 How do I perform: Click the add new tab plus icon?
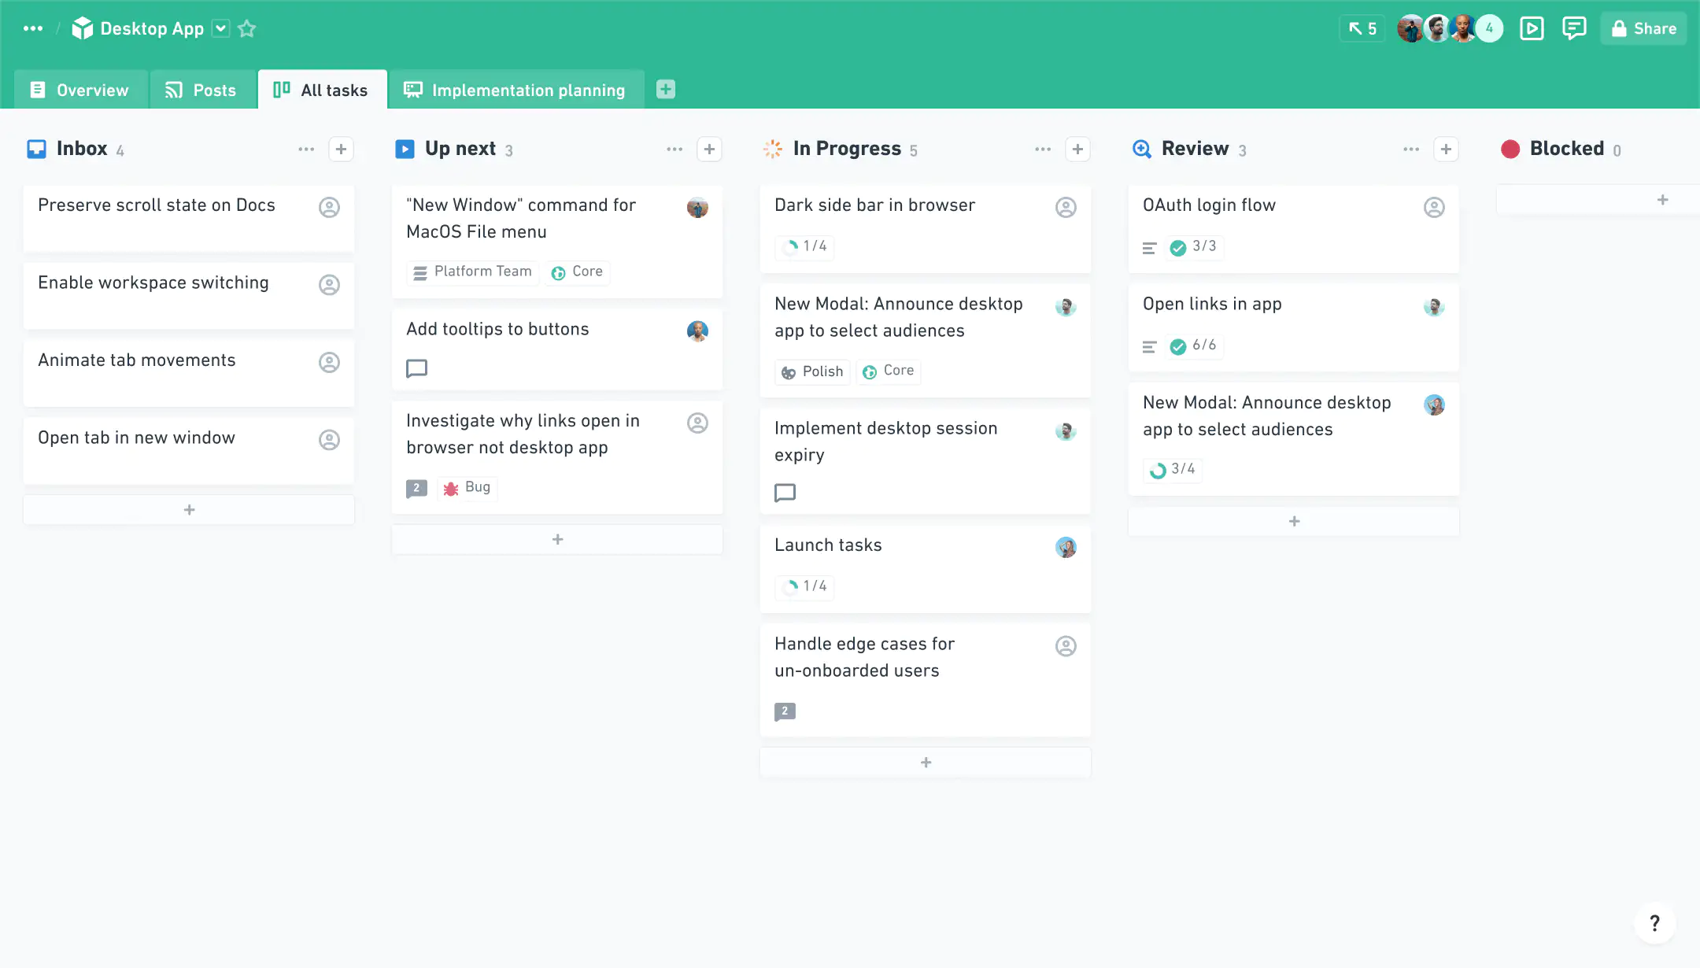(665, 90)
